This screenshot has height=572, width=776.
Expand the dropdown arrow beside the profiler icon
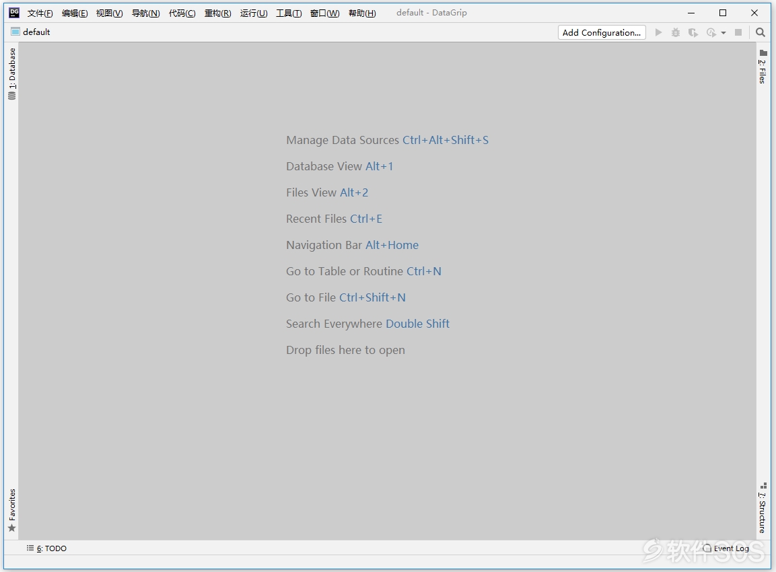724,33
